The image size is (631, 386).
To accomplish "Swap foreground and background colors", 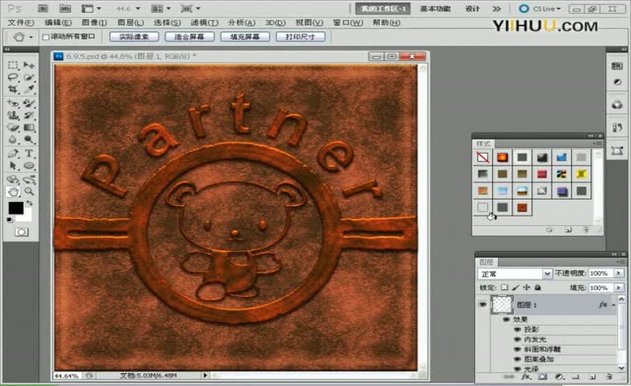I will pyautogui.click(x=30, y=203).
